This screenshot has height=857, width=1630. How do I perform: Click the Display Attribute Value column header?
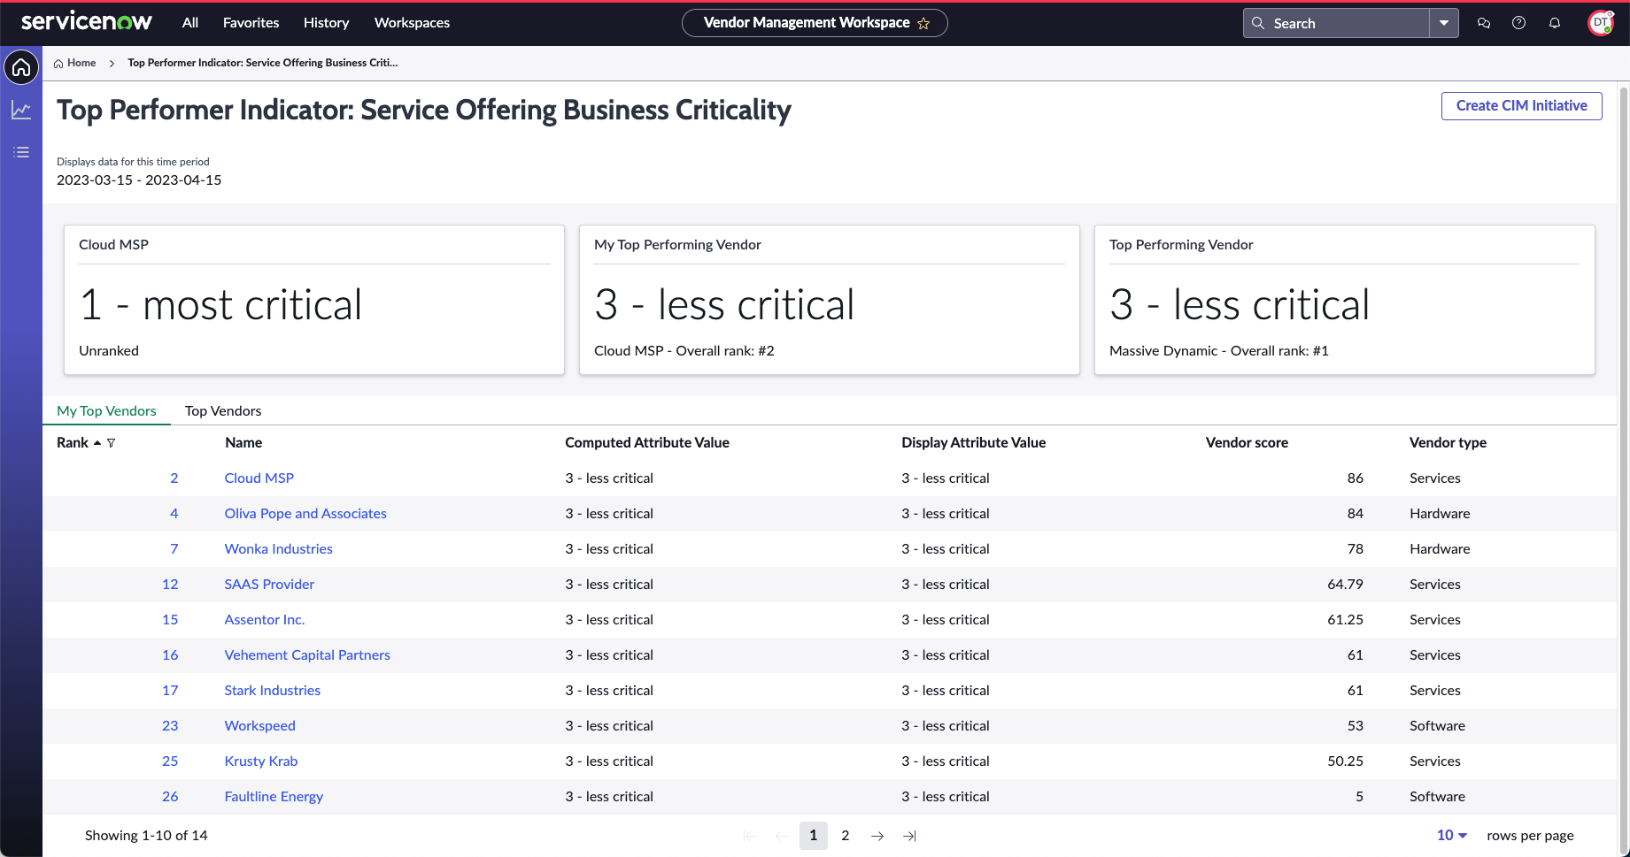point(974,443)
